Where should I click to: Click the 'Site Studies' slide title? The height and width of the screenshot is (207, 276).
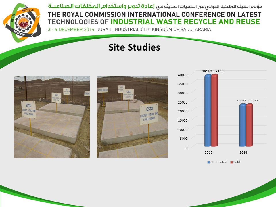click(134, 47)
